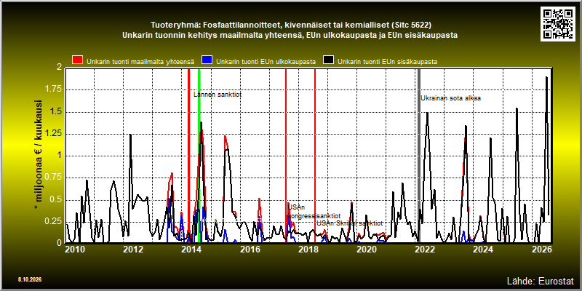Select legend label 'Unkarin tuonti maailmalta yhteensä'
This screenshot has width=582, height=291.
pyautogui.click(x=140, y=62)
